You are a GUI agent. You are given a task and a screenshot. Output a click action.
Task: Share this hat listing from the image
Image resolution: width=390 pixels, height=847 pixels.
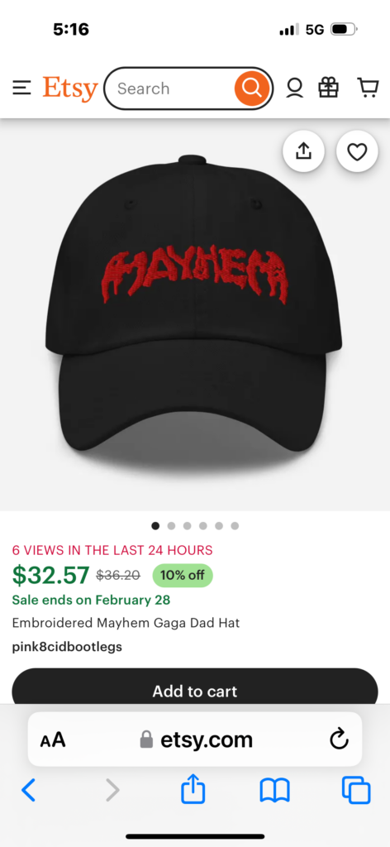tap(304, 151)
